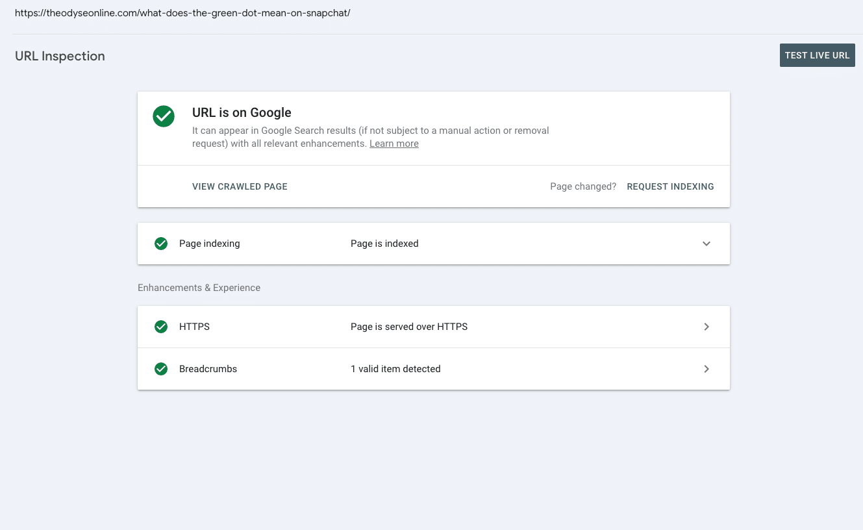The height and width of the screenshot is (530, 863).
Task: Click REQUEST INDEXING
Action: point(670,186)
